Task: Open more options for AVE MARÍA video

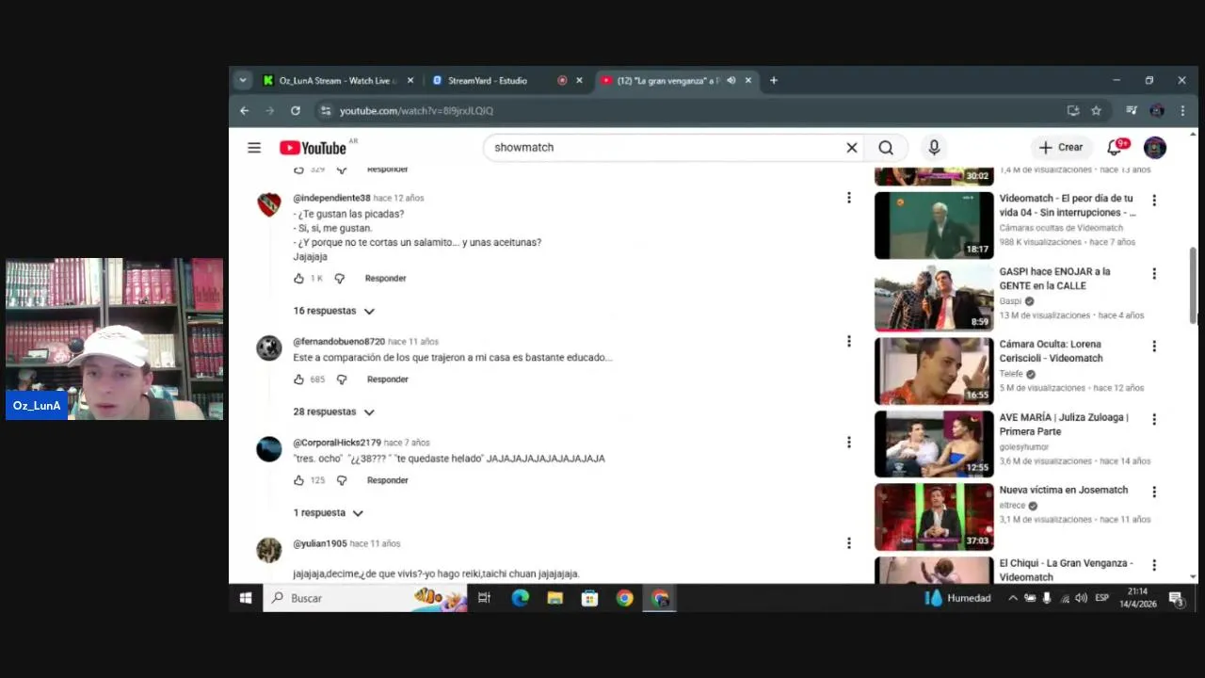Action: tap(1154, 419)
